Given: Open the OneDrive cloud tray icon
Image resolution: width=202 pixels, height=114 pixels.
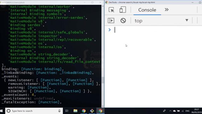Looking at the screenshot, I should tap(174, 111).
